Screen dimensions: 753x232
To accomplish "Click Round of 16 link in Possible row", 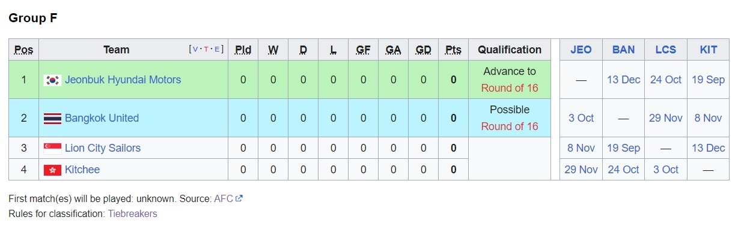I will point(510,126).
